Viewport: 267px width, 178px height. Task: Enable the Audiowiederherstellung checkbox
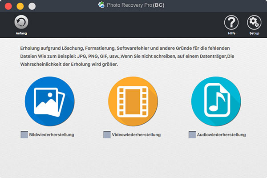192,134
